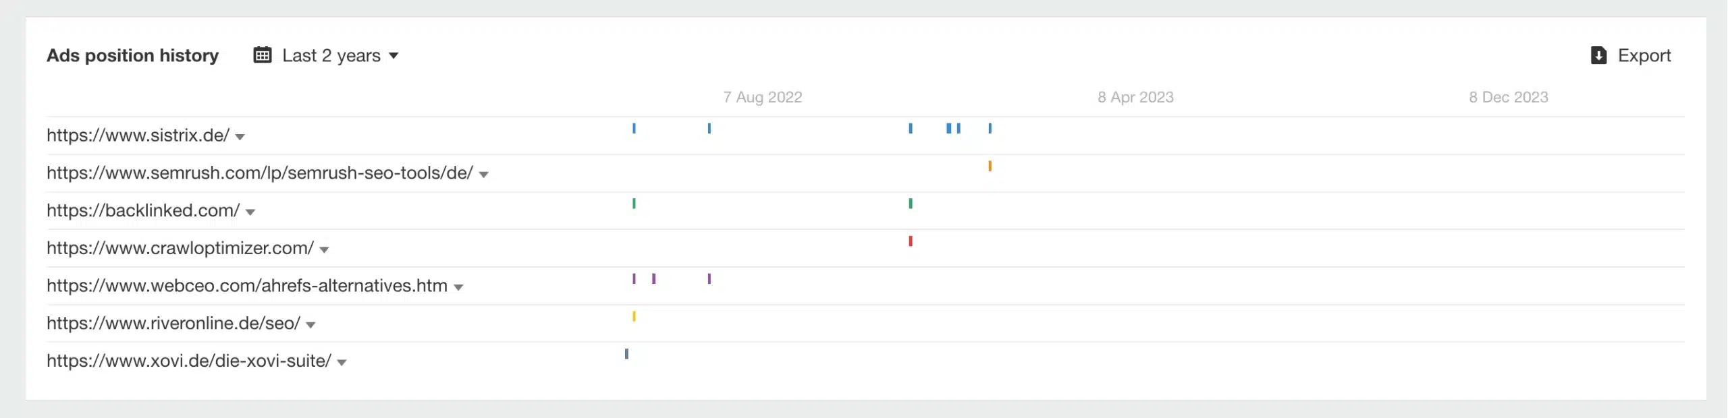Expand the webceo ahrefs-alternatives dropdown arrow

tap(458, 288)
